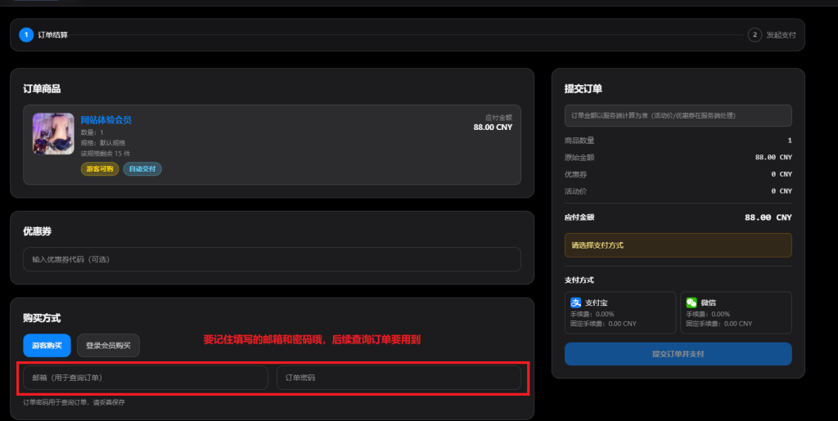Click the 游客可购 tag
Viewport: 838px width, 421px height.
pyautogui.click(x=100, y=169)
